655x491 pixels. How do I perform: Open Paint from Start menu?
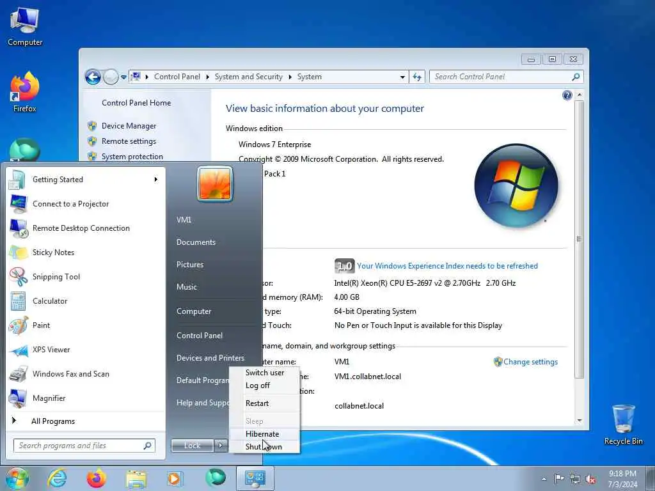(86, 325)
